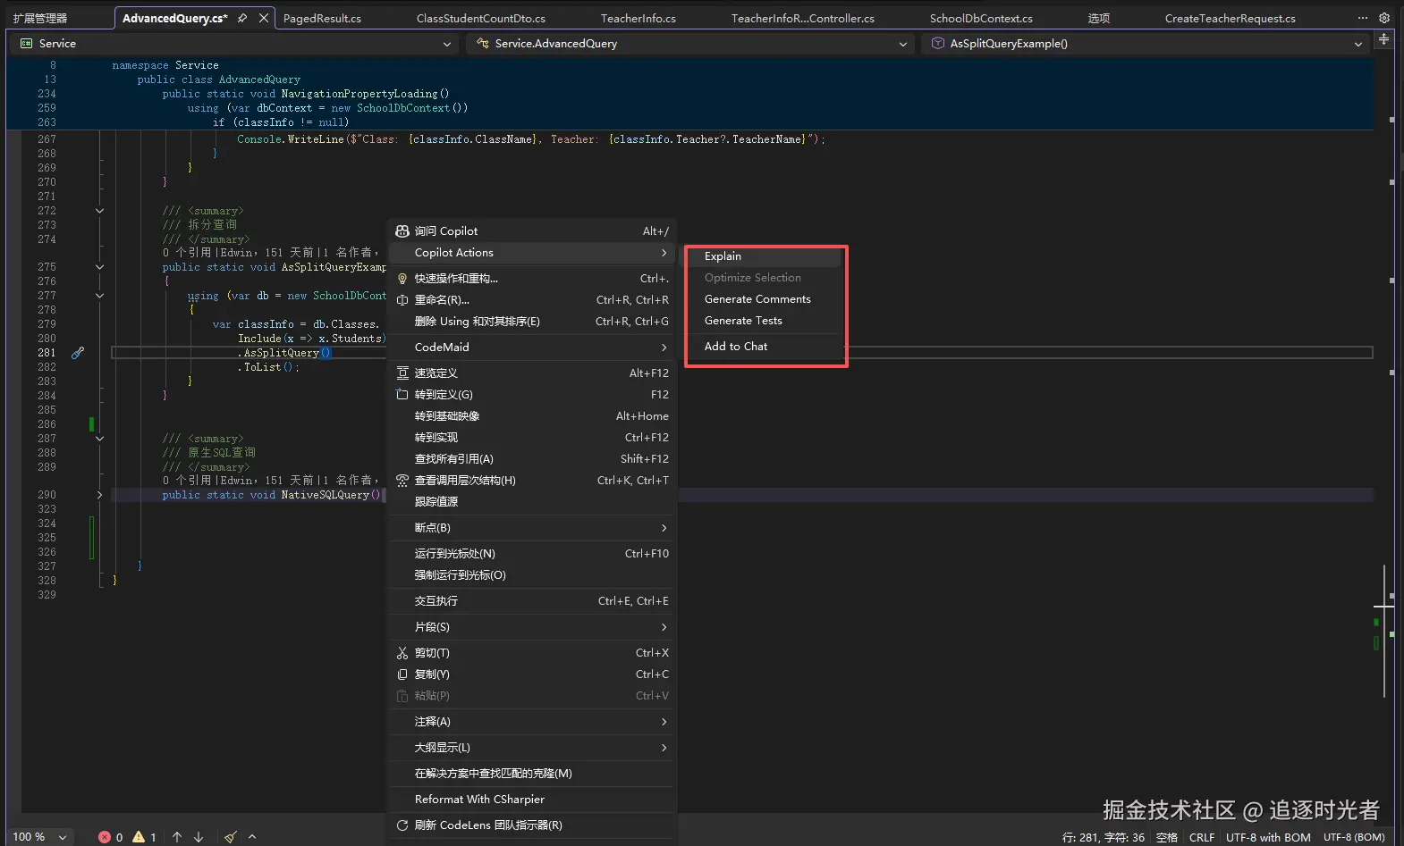1404x846 pixels.
Task: Open the Service project dropdown
Action: click(x=236, y=44)
